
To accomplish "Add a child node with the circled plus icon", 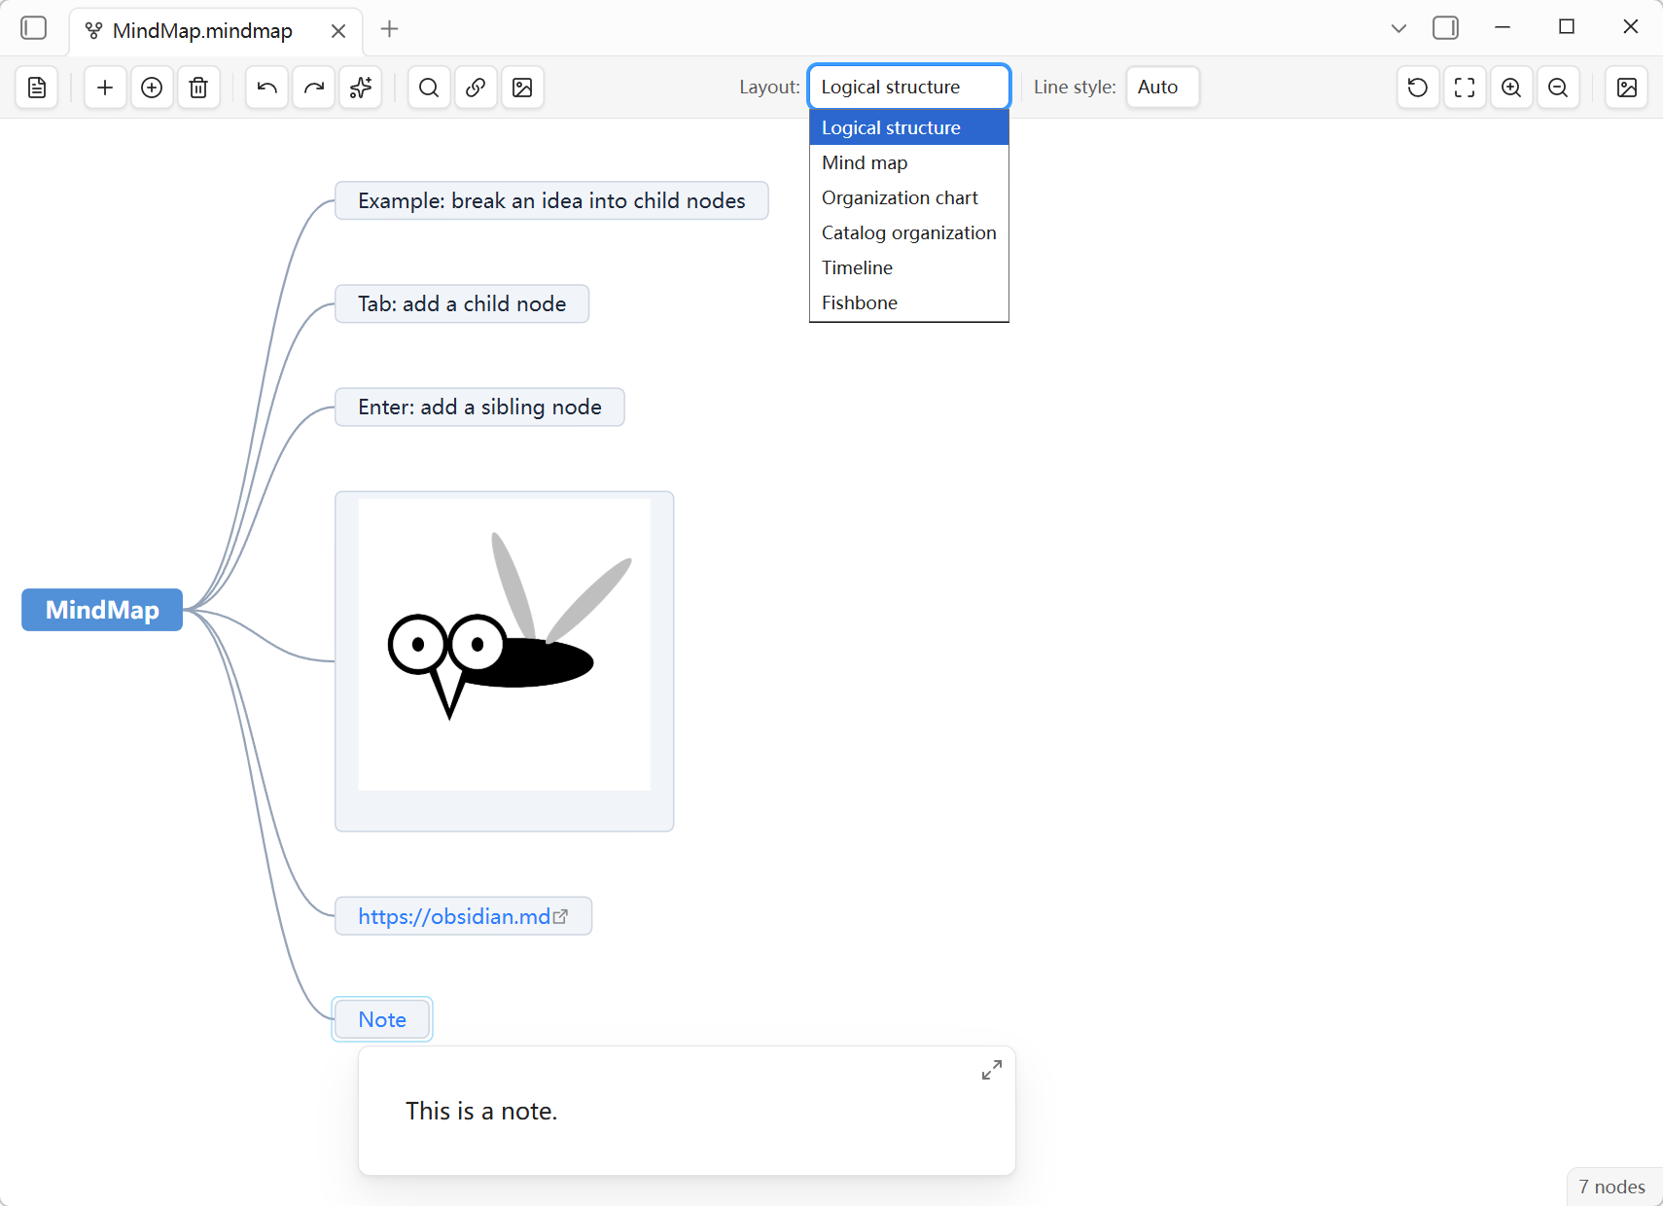I will [x=152, y=88].
